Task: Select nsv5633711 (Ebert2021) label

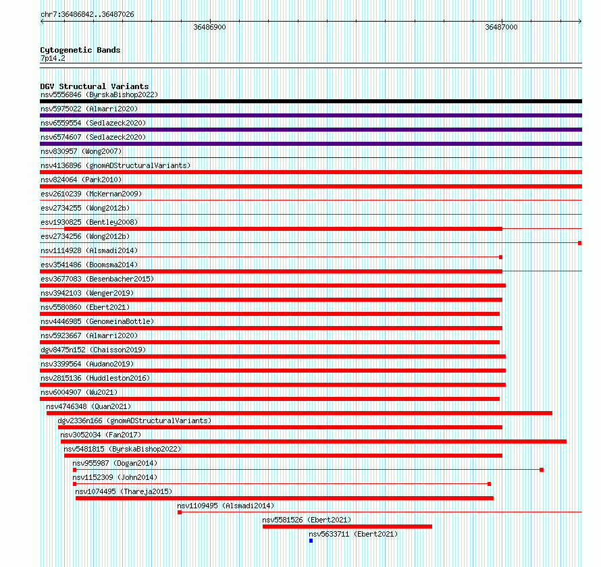Action: tap(353, 534)
